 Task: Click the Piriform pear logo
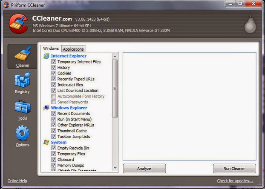point(250,24)
